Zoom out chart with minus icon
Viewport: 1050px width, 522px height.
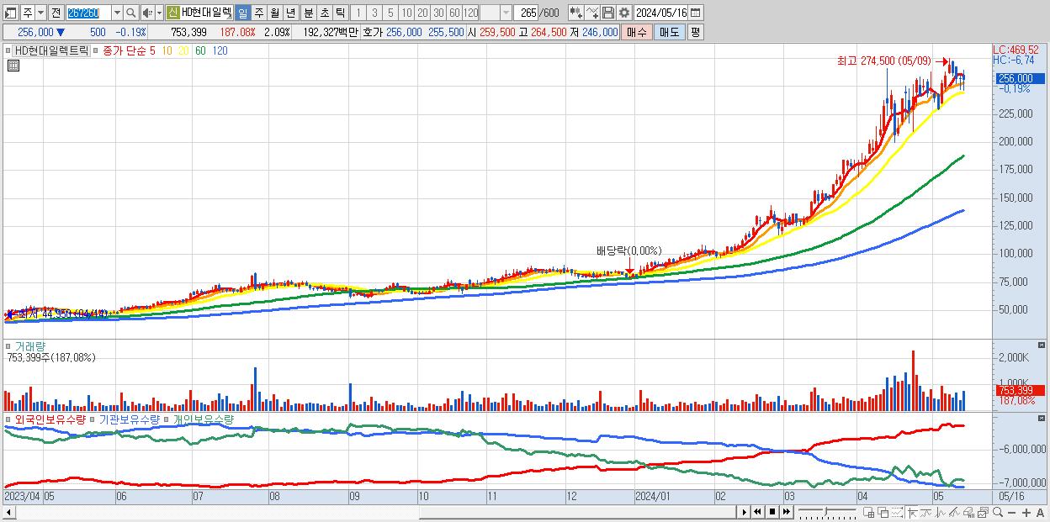point(1011,512)
